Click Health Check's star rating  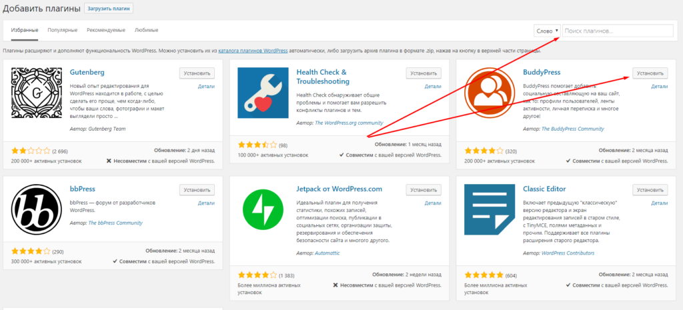coord(257,145)
